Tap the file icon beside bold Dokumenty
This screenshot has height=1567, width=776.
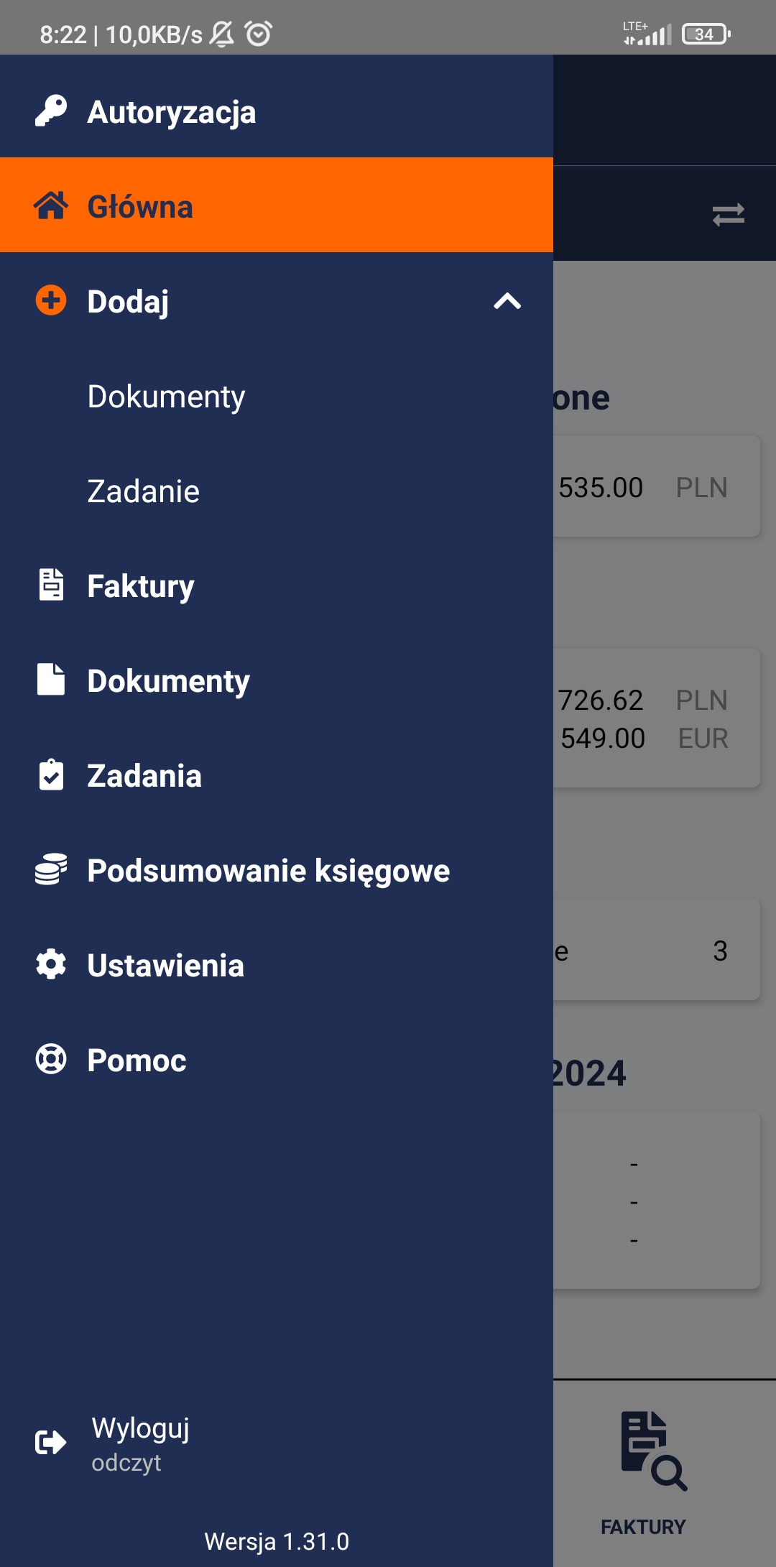(51, 680)
